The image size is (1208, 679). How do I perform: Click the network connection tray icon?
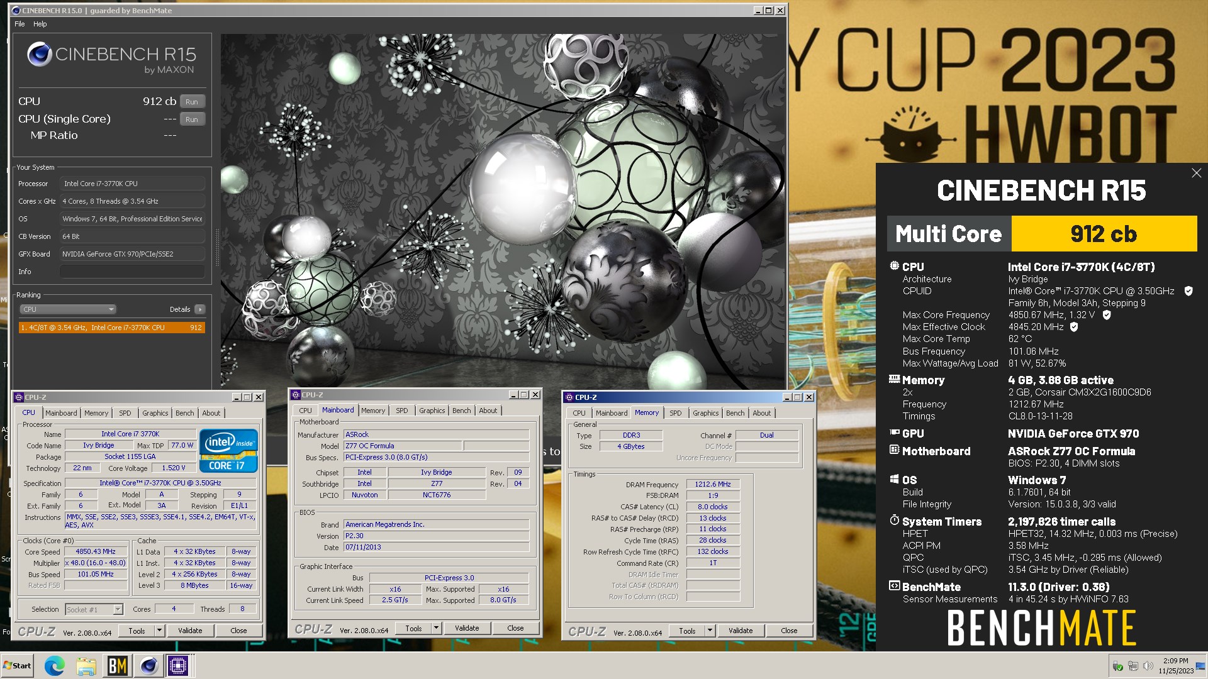coord(1133,666)
